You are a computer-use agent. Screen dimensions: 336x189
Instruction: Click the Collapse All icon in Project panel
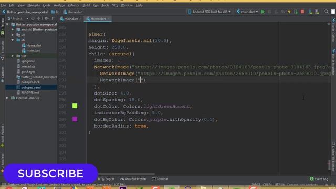click(38, 19)
